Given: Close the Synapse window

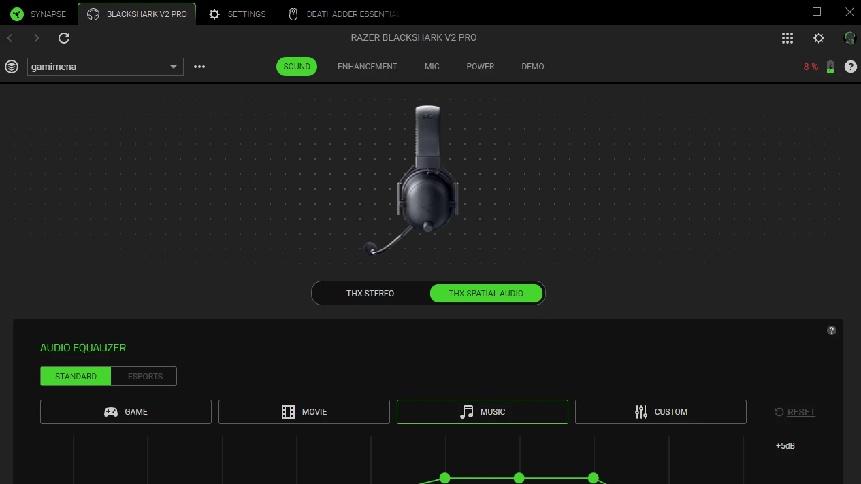Looking at the screenshot, I should [x=848, y=12].
